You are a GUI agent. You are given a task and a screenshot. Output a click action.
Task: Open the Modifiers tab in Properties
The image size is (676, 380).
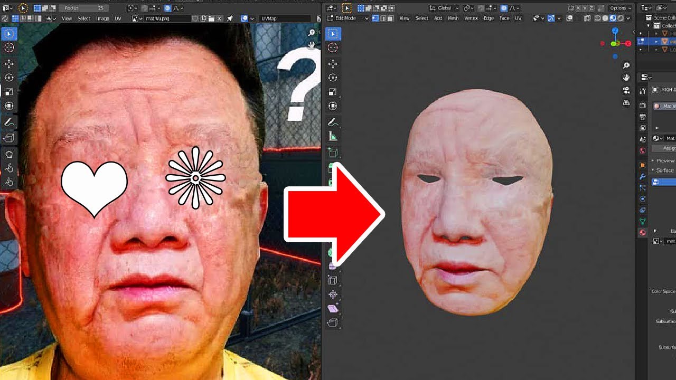tap(643, 176)
